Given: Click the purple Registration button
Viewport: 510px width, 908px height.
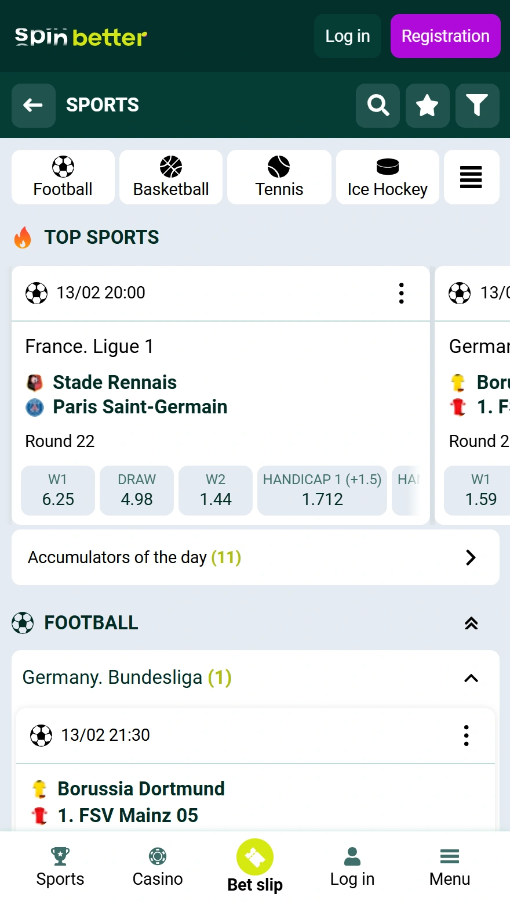Looking at the screenshot, I should [x=445, y=36].
